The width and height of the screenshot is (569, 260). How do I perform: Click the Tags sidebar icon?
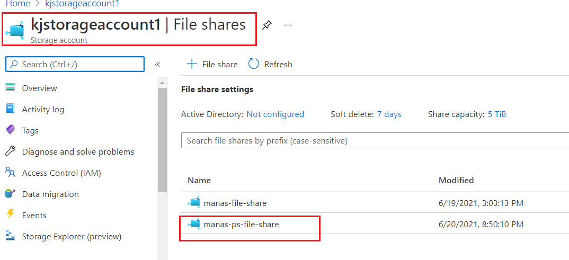click(10, 130)
